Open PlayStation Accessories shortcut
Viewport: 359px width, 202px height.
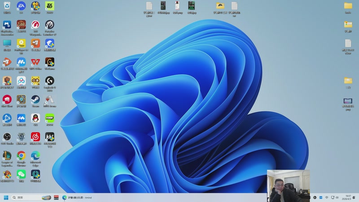click(x=7, y=25)
